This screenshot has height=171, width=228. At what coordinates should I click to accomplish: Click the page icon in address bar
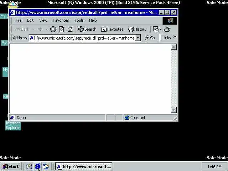tap(32, 38)
